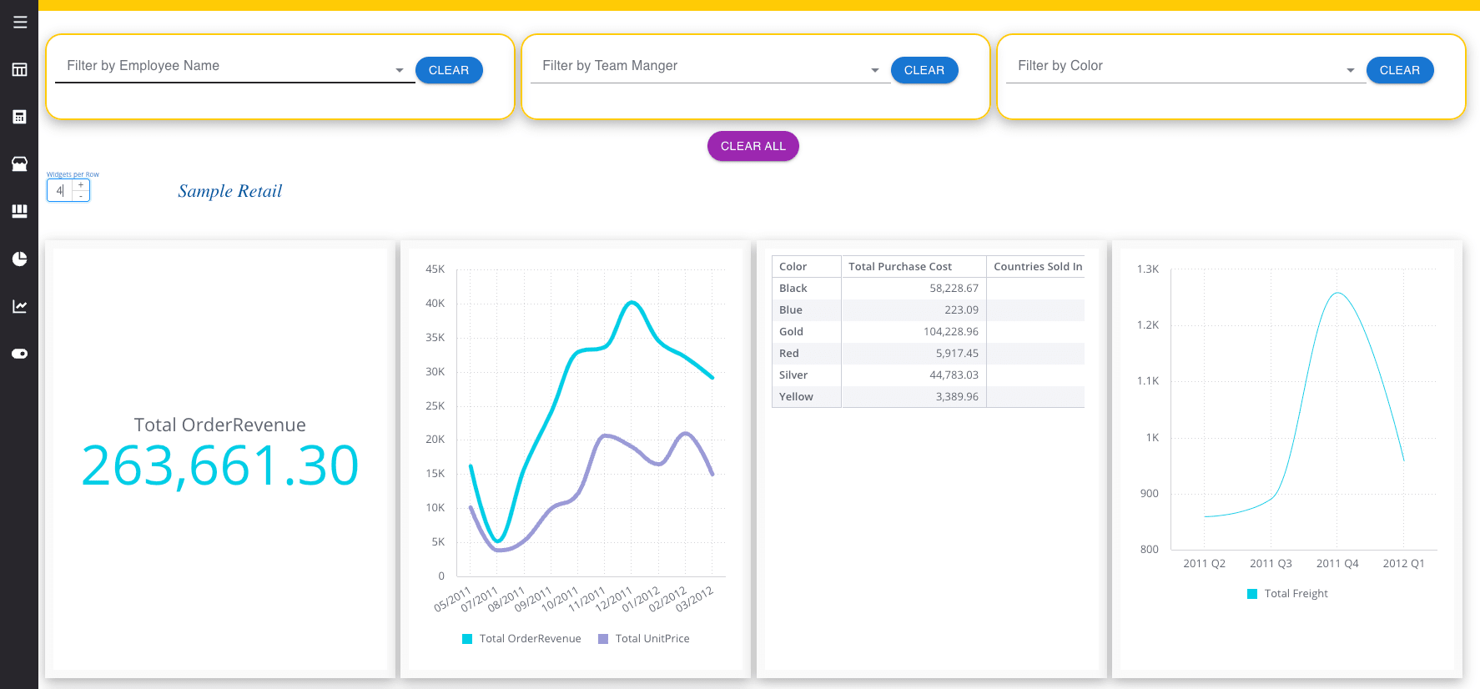Click the 3,389.96 purchase cost cell
Screen dimensions: 1480x689
914,396
